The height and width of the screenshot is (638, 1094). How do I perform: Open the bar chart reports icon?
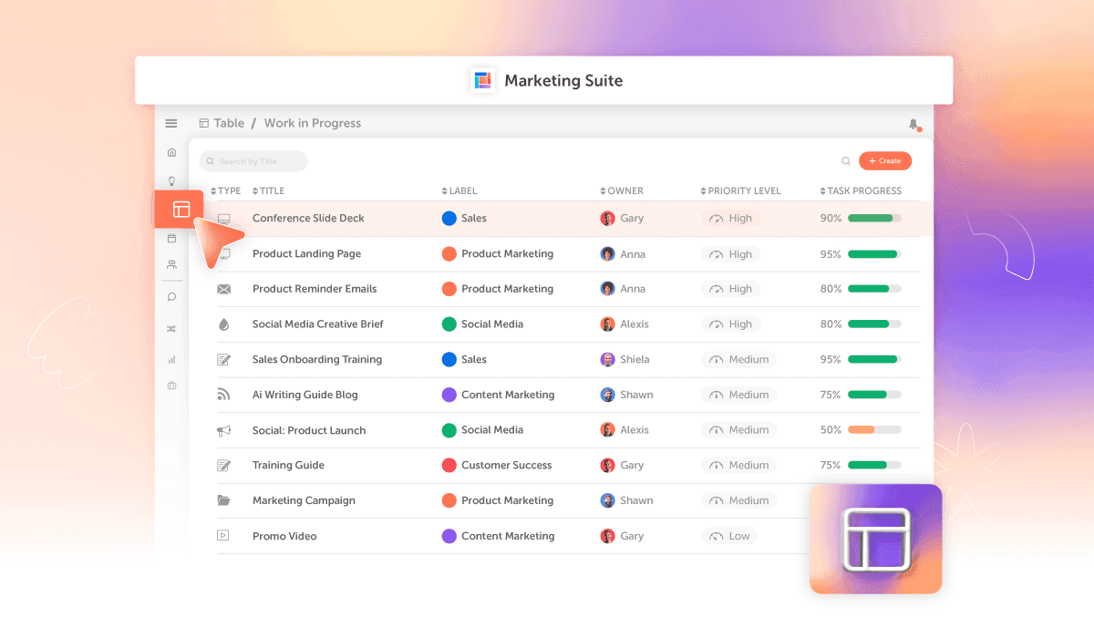[x=171, y=359]
